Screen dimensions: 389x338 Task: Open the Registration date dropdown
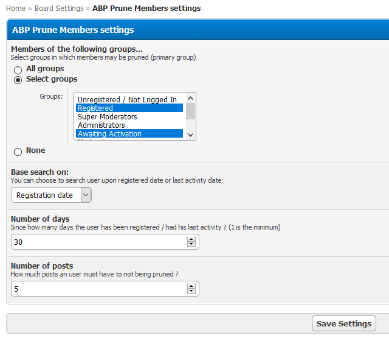pos(51,195)
